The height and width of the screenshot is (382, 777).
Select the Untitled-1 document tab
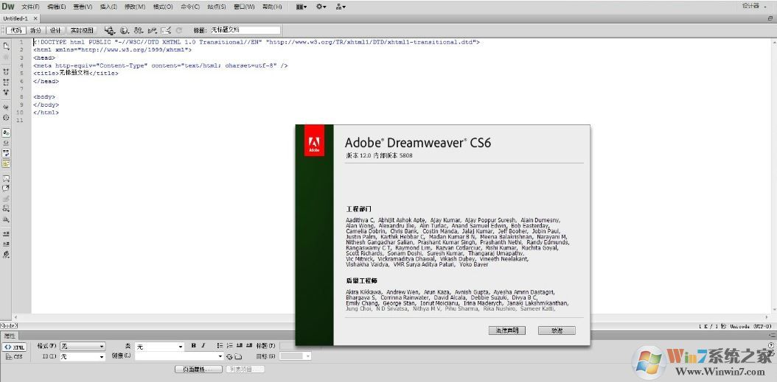(15, 18)
